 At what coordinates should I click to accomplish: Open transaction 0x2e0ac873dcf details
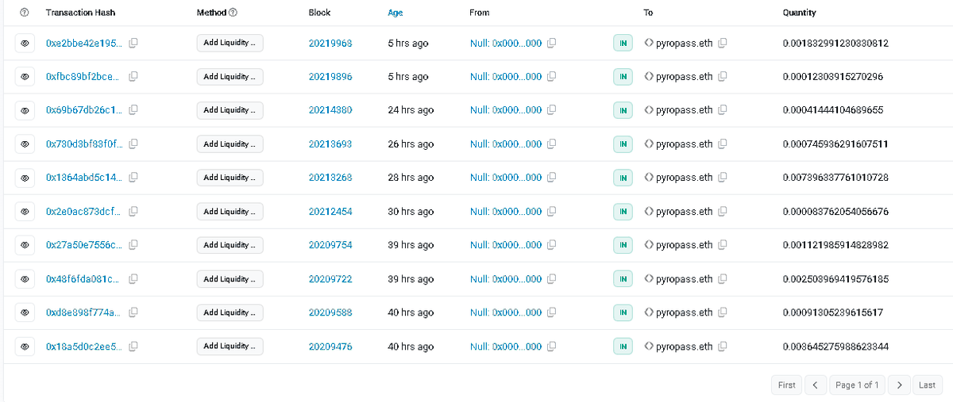(x=84, y=212)
